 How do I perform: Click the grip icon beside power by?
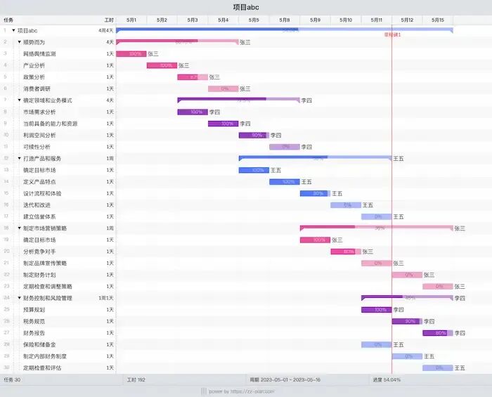pyautogui.click(x=204, y=391)
